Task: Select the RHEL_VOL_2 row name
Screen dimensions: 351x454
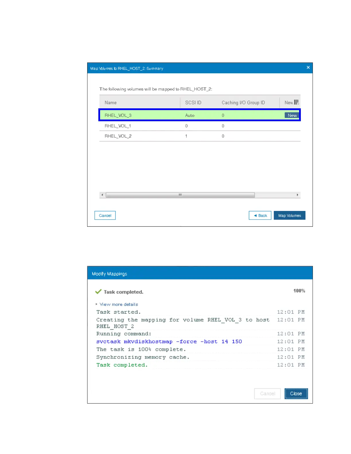Action: pyautogui.click(x=118, y=136)
